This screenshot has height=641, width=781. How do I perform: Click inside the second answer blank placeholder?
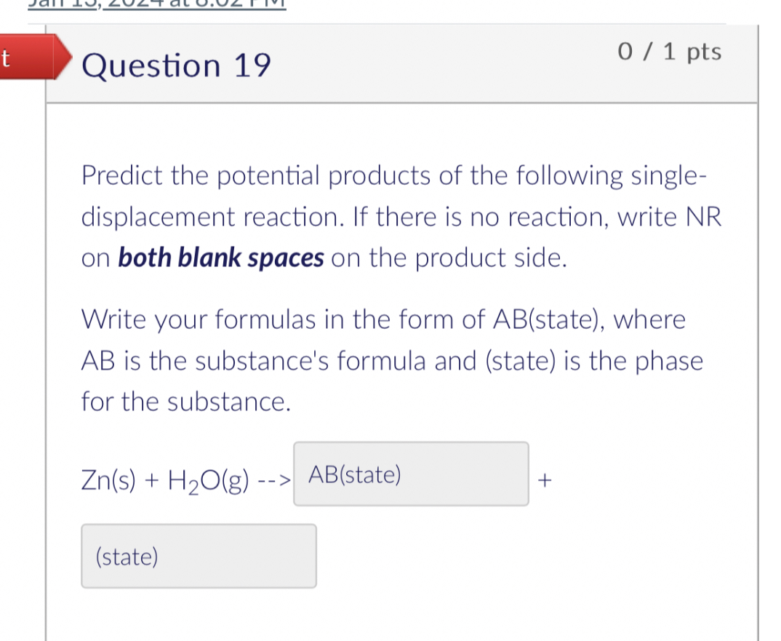pos(127,556)
